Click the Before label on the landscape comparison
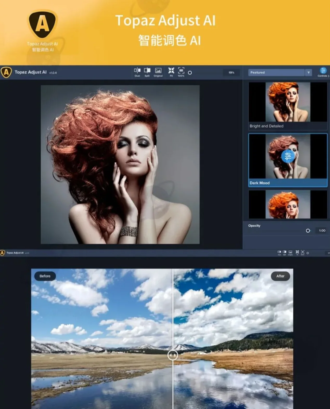 tap(45, 276)
